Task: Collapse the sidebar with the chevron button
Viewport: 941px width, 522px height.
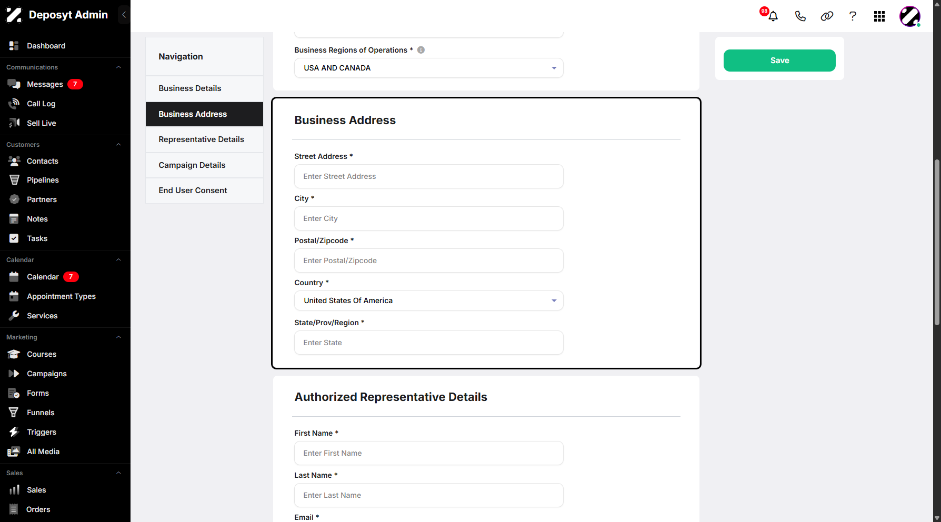Action: tap(124, 15)
